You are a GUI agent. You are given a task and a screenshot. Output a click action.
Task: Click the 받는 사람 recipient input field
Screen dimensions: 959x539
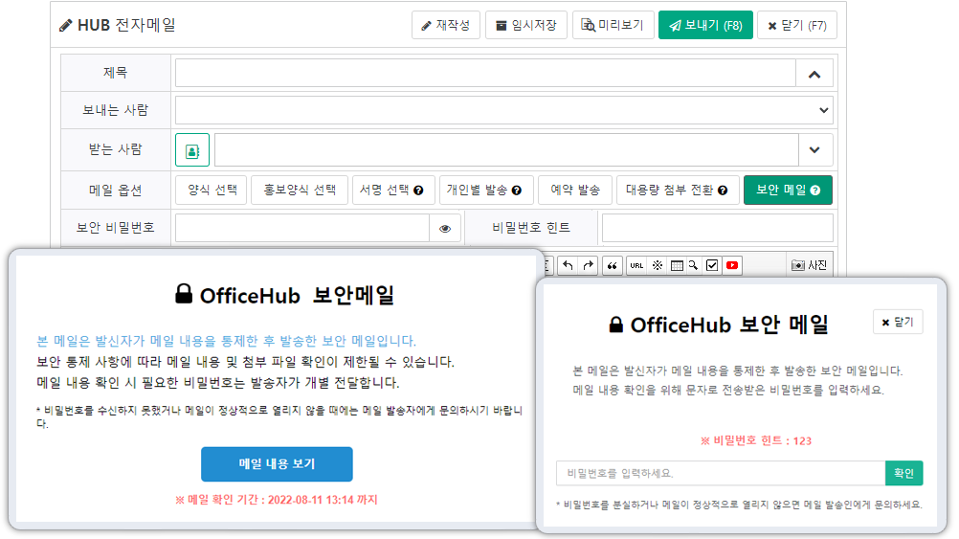point(506,150)
